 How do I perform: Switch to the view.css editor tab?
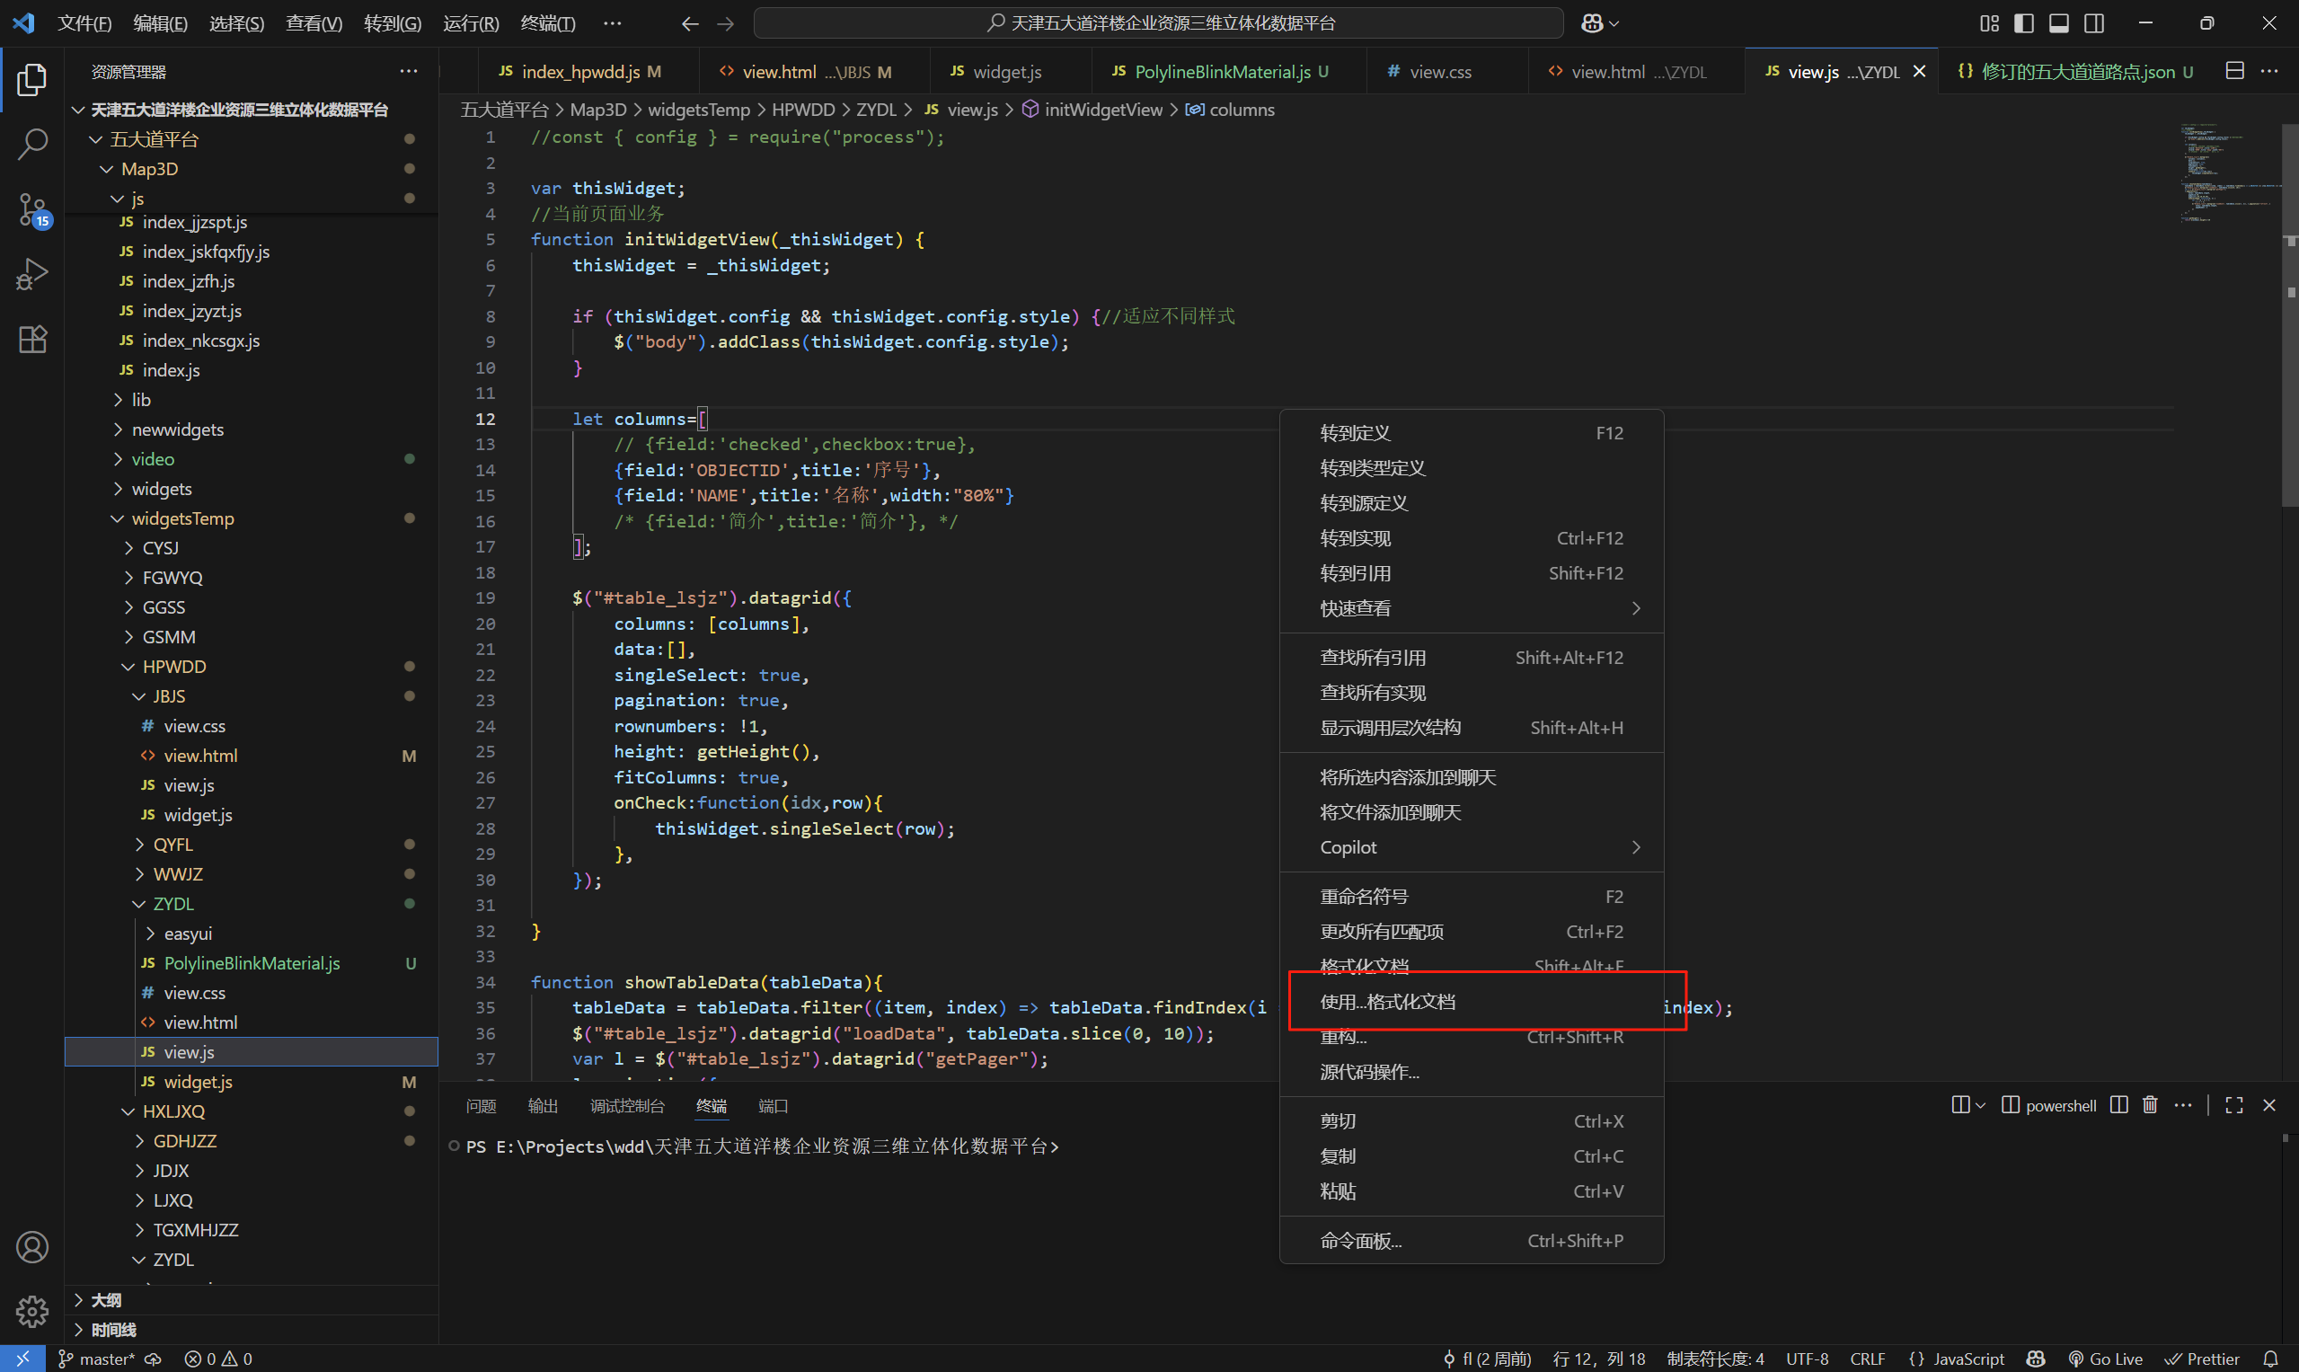1439,72
